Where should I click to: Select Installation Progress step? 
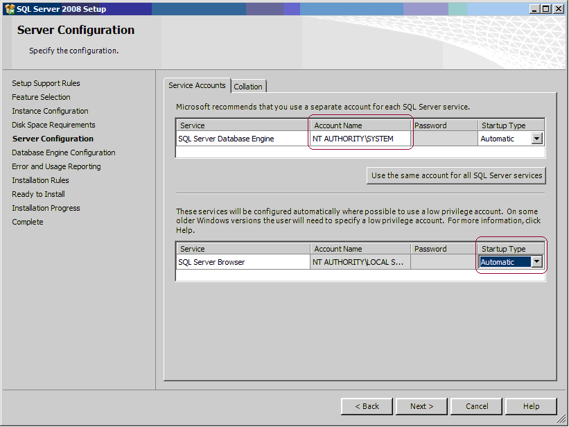46,208
